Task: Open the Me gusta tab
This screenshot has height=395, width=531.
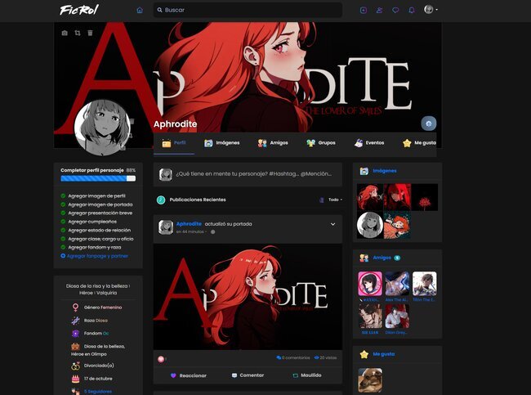Action: 419,143
